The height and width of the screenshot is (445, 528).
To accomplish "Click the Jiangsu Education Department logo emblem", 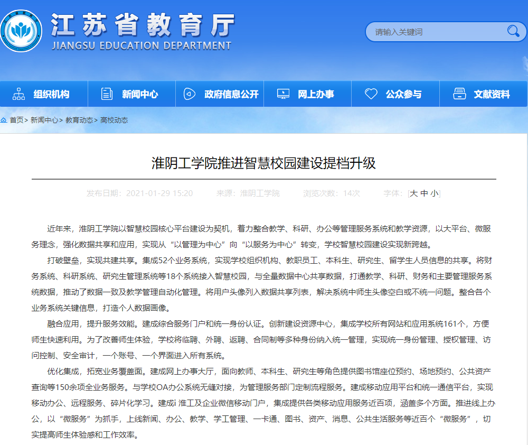I will 21,31.
